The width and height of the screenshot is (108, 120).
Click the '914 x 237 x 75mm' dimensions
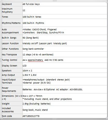coord(32,96)
